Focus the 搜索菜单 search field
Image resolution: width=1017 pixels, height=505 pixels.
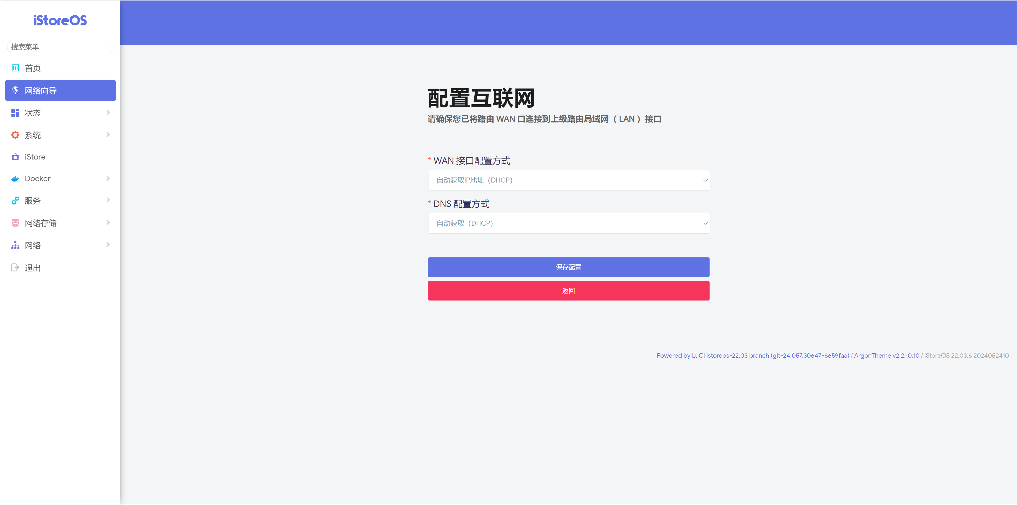point(60,47)
